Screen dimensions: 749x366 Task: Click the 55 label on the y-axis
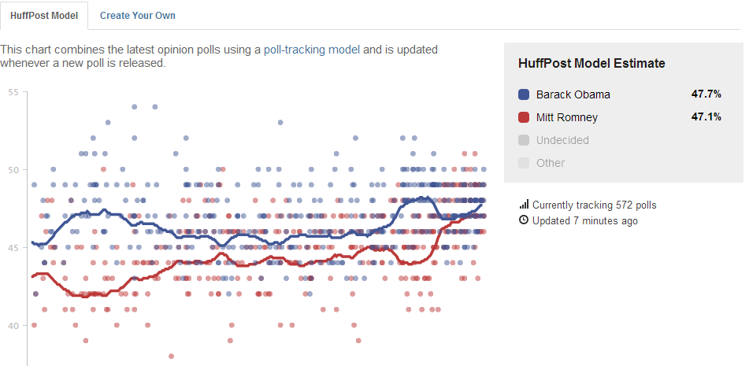coord(13,92)
